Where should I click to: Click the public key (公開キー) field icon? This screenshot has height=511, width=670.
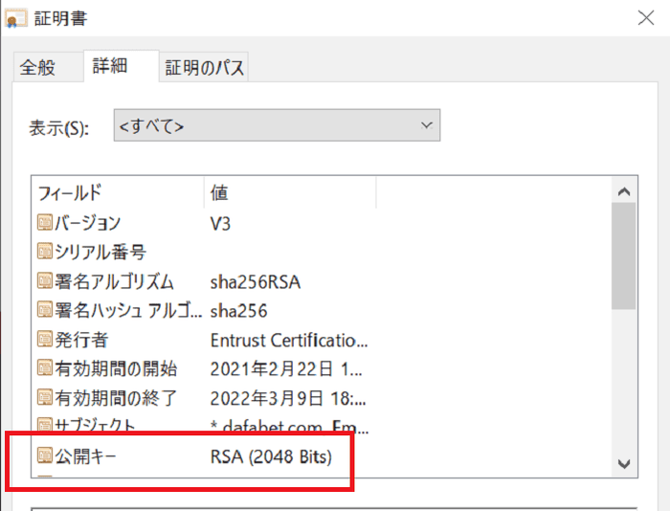click(x=45, y=456)
